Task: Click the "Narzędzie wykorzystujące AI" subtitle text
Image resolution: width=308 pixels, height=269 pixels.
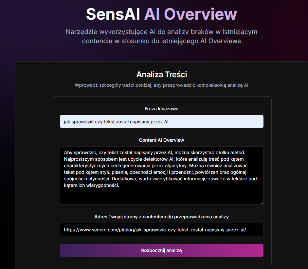Action: pyautogui.click(x=161, y=32)
